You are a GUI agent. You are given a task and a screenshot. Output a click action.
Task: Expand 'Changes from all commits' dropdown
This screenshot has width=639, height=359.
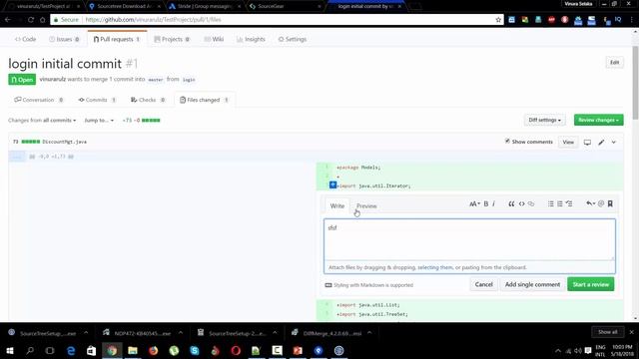(x=42, y=121)
